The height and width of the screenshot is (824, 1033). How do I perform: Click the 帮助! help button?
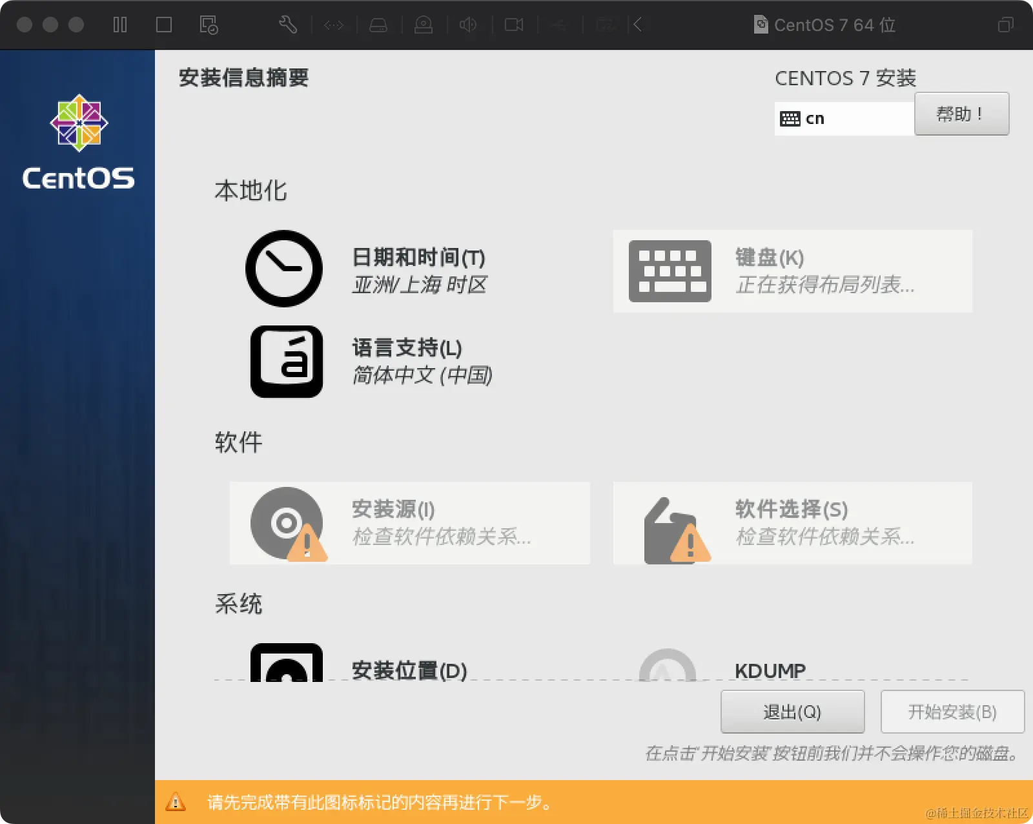(962, 114)
